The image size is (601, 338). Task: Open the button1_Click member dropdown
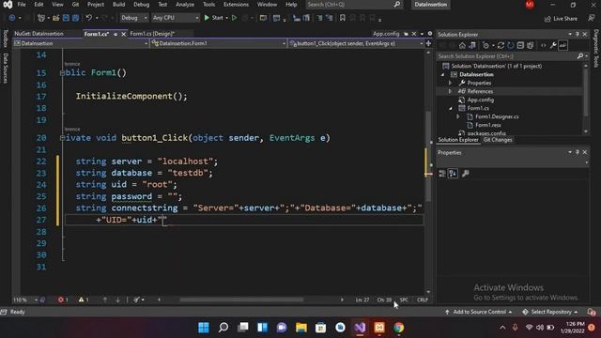tap(357, 43)
